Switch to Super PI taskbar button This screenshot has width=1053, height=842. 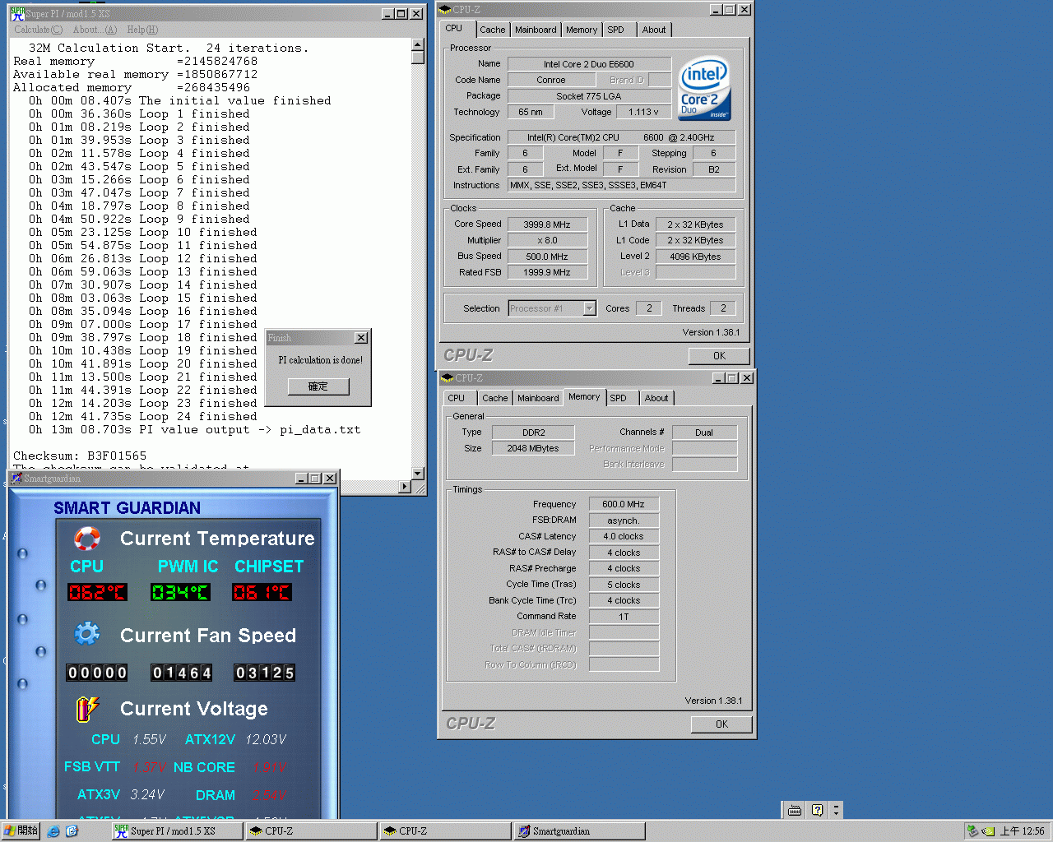click(x=178, y=831)
